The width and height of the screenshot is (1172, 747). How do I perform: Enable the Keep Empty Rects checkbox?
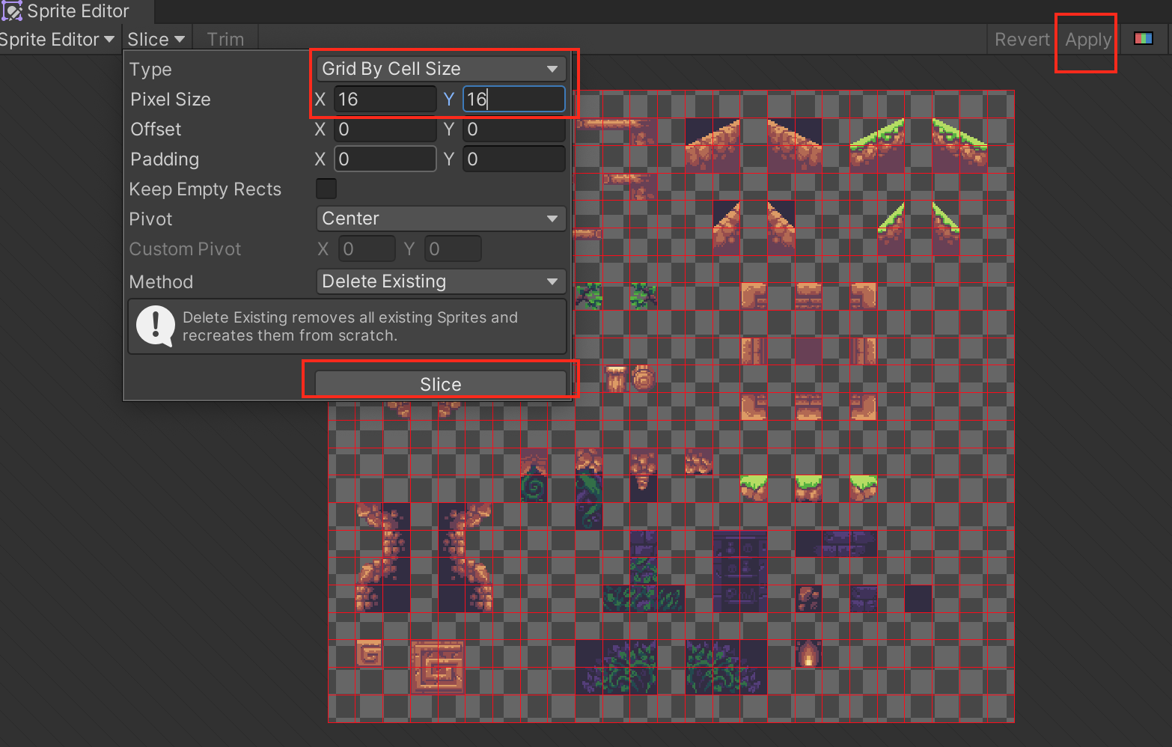[326, 189]
